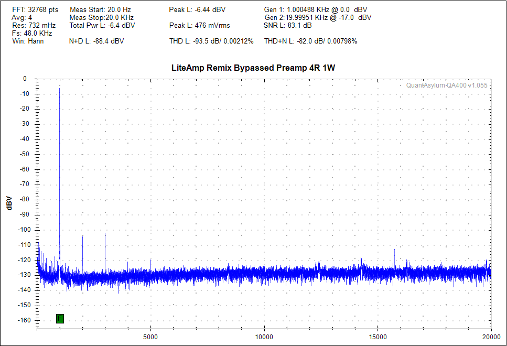Click 'Gen 2:19.99951 KHz @ -17.0 dBV'
The height and width of the screenshot is (346, 507).
point(318,17)
